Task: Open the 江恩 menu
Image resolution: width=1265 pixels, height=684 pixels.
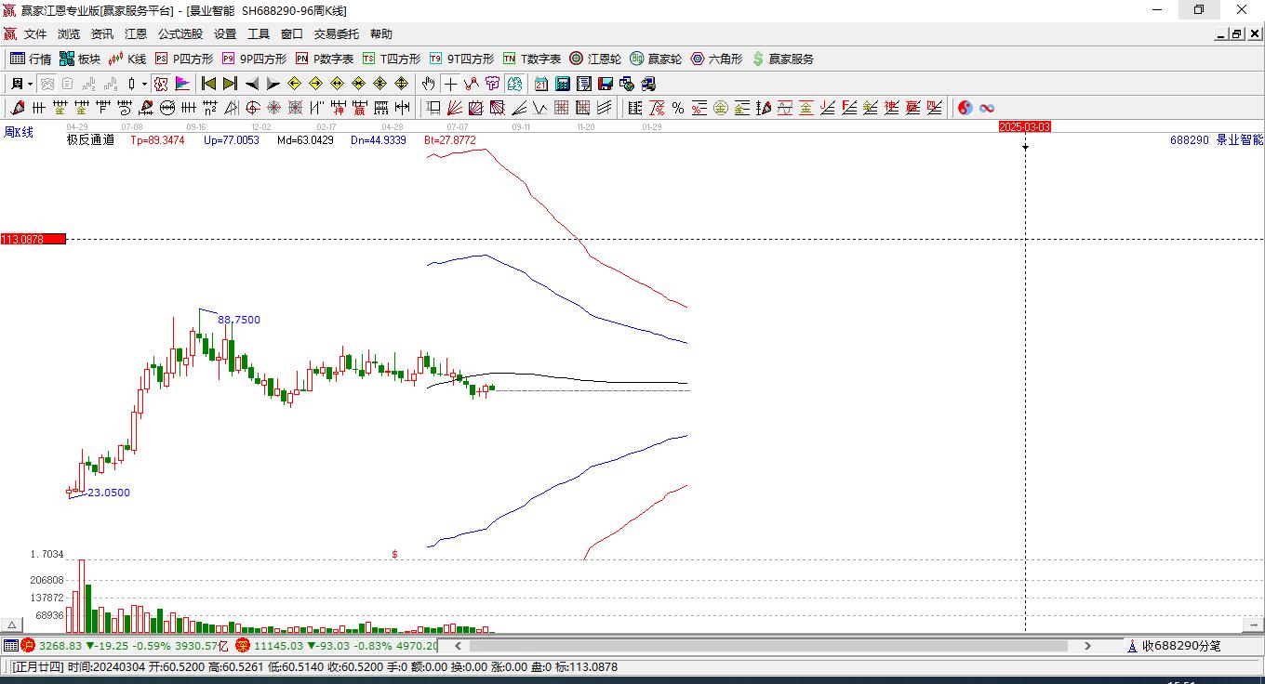Action: pyautogui.click(x=136, y=34)
